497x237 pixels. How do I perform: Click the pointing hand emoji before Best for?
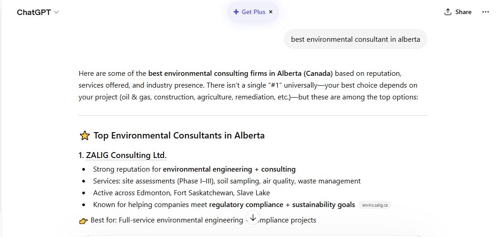[x=83, y=221]
